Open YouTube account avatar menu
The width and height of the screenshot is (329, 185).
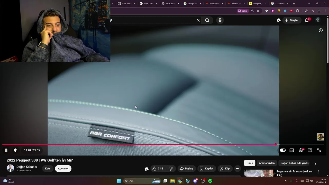click(x=318, y=20)
